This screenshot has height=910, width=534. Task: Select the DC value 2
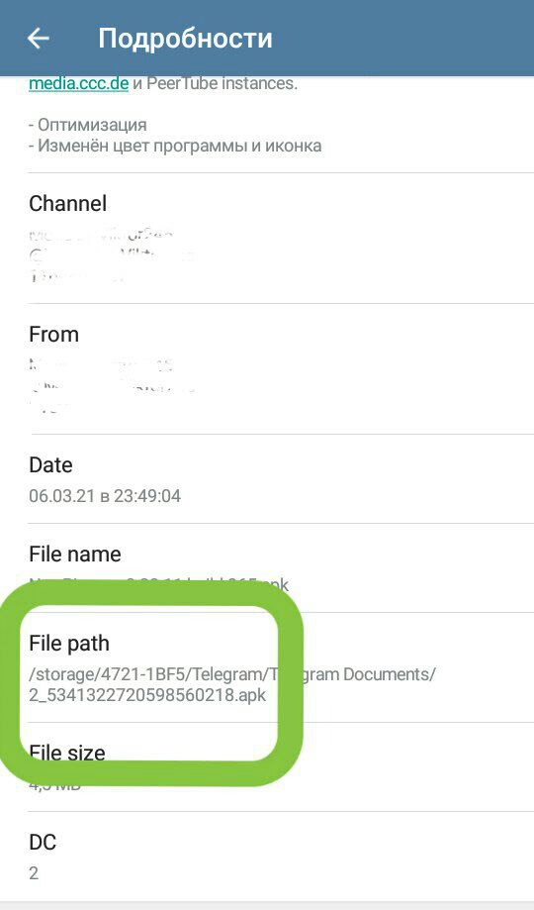point(34,873)
